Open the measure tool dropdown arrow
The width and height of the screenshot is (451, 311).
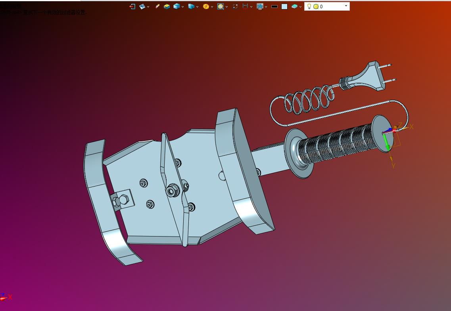(x=251, y=7)
